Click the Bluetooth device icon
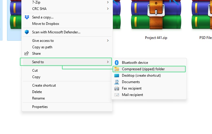The image size is (212, 134). point(117,63)
